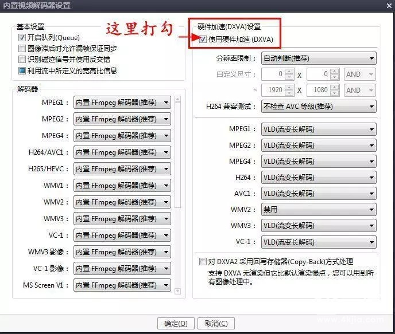Screen dimensions: 395x334
Task: Expand WMV3 影像 decoder dropdown
Action: pyautogui.click(x=122, y=252)
